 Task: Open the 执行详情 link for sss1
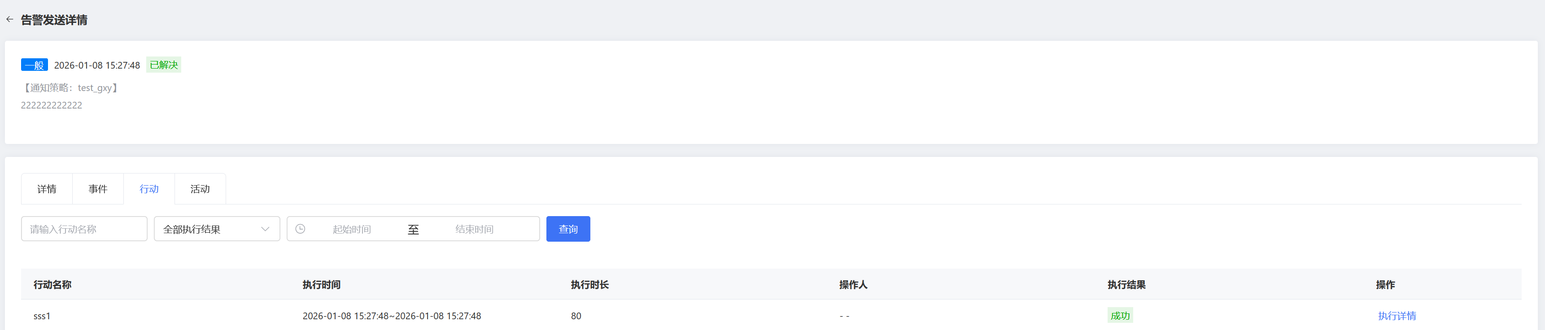pyautogui.click(x=1396, y=316)
